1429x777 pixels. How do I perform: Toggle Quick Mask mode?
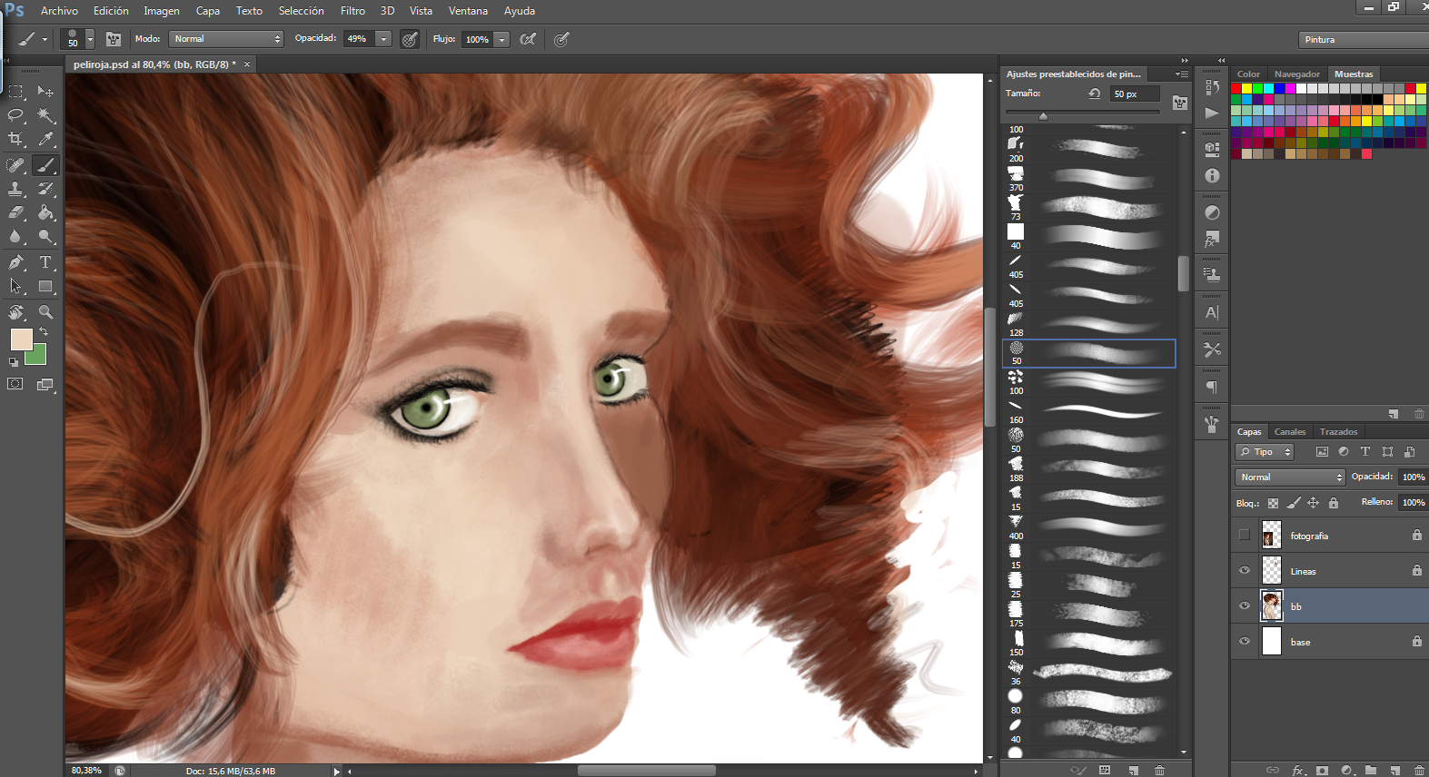click(15, 384)
